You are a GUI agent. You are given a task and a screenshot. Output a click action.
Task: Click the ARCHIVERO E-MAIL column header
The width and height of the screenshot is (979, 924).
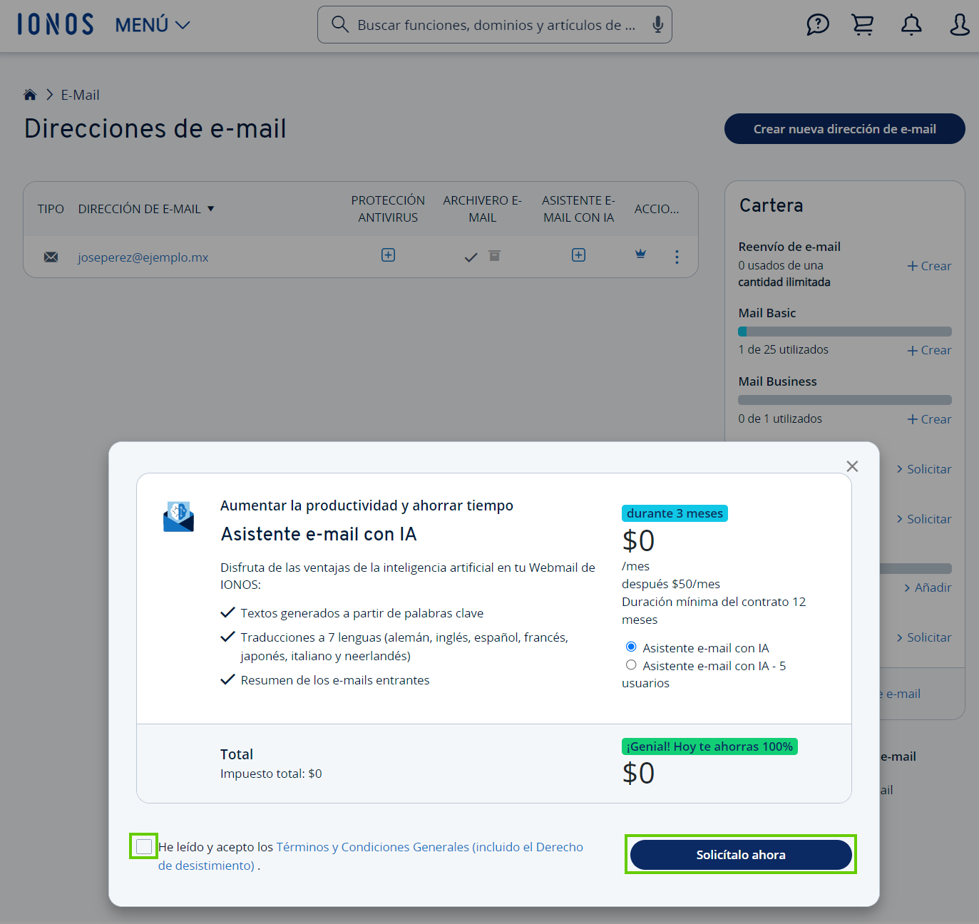point(483,209)
